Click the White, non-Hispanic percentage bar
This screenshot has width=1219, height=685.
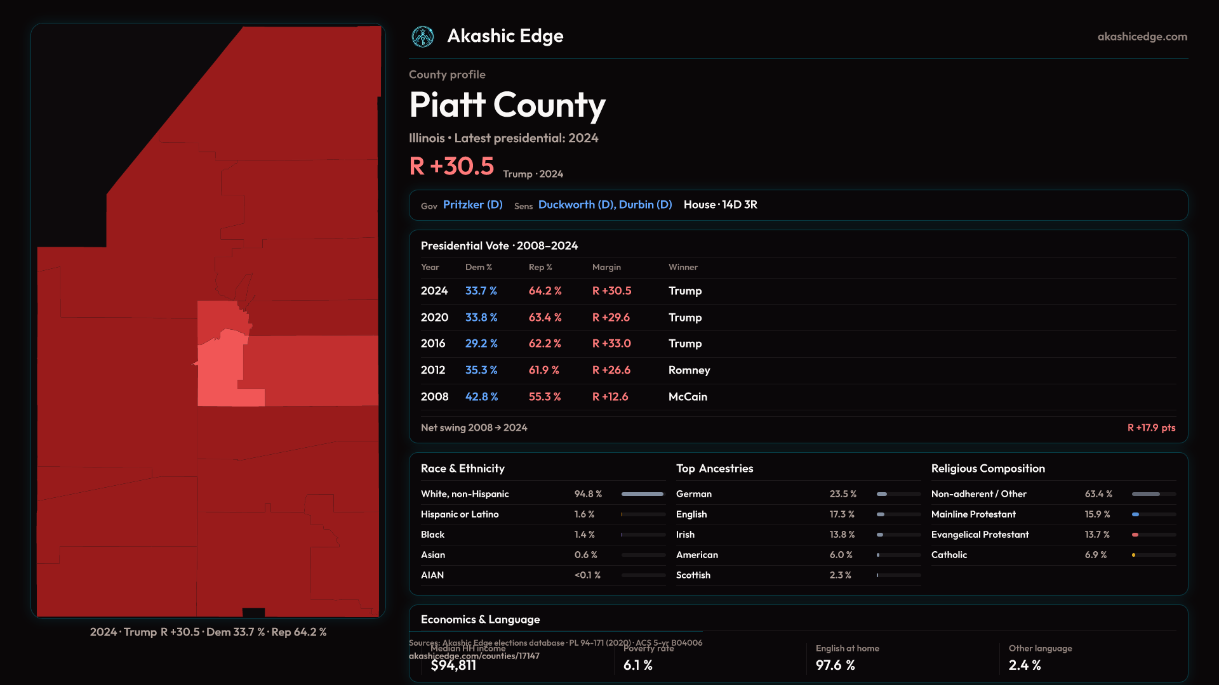(643, 494)
